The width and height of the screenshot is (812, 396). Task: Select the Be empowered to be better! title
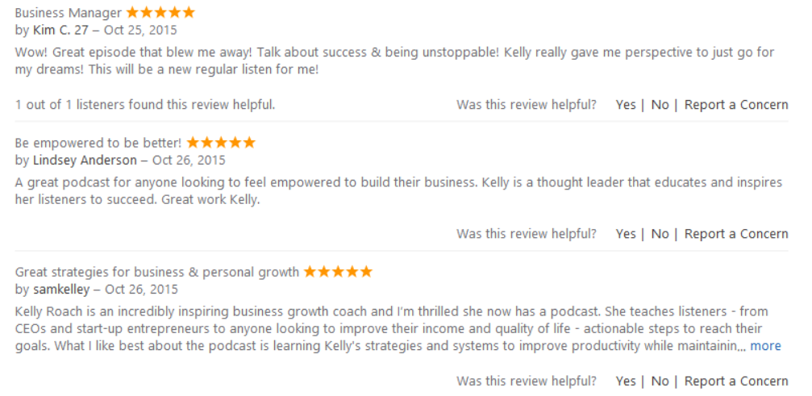coord(98,143)
